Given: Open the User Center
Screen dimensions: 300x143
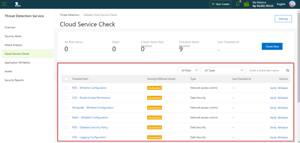Looking at the screenshot, I should click(221, 4).
